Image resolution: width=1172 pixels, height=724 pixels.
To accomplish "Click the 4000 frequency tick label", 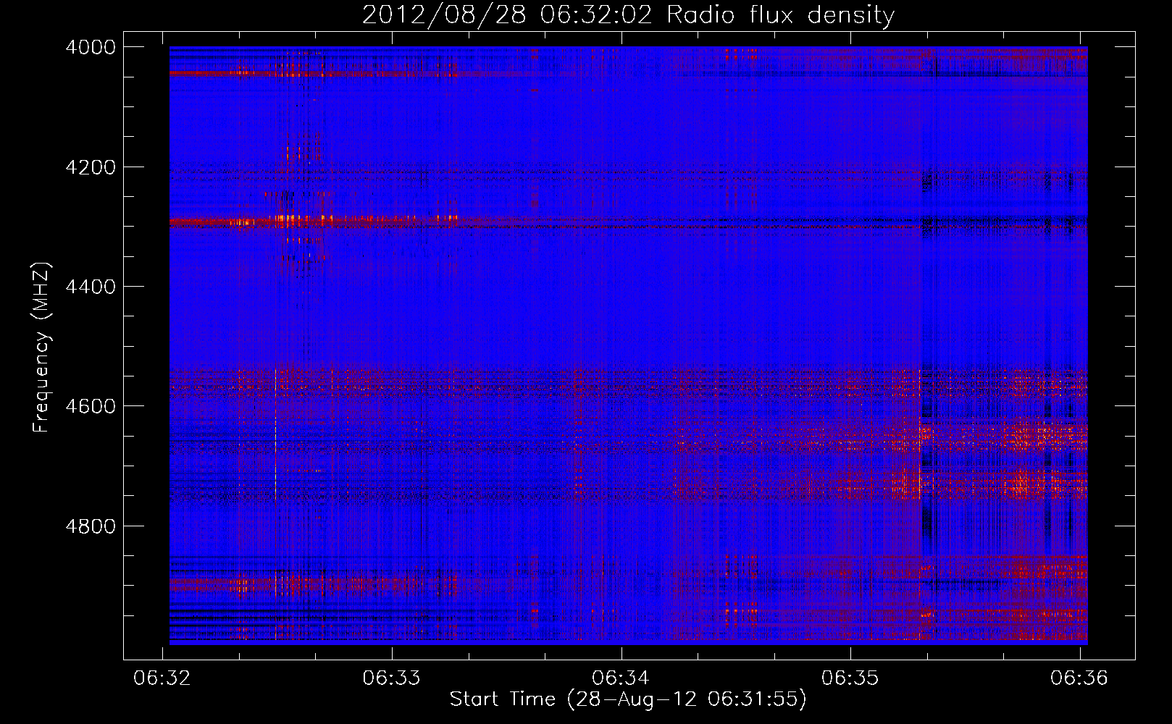I will click(91, 47).
